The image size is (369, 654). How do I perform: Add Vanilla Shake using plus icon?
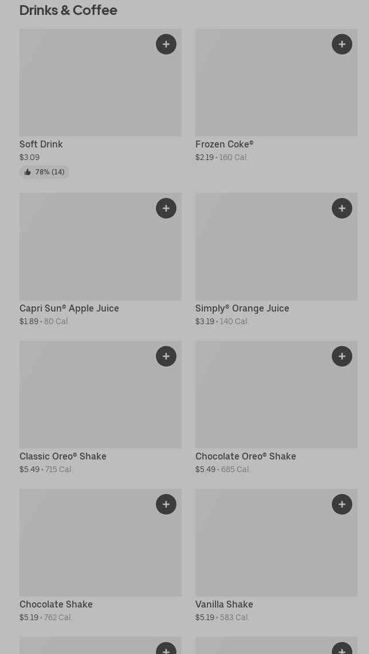coord(342,504)
